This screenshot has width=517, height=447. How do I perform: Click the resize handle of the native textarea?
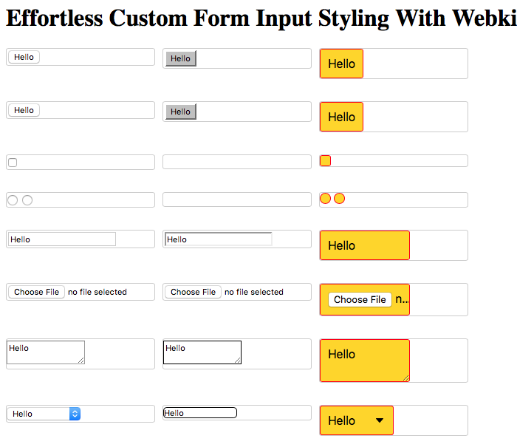(81, 361)
